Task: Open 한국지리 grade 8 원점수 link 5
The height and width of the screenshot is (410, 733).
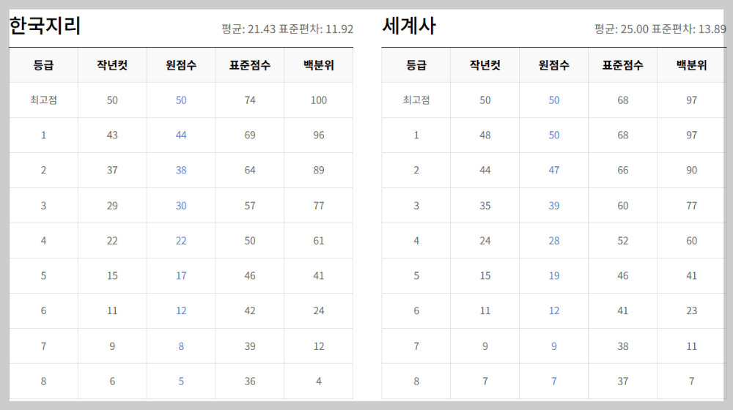Action: pyautogui.click(x=181, y=381)
